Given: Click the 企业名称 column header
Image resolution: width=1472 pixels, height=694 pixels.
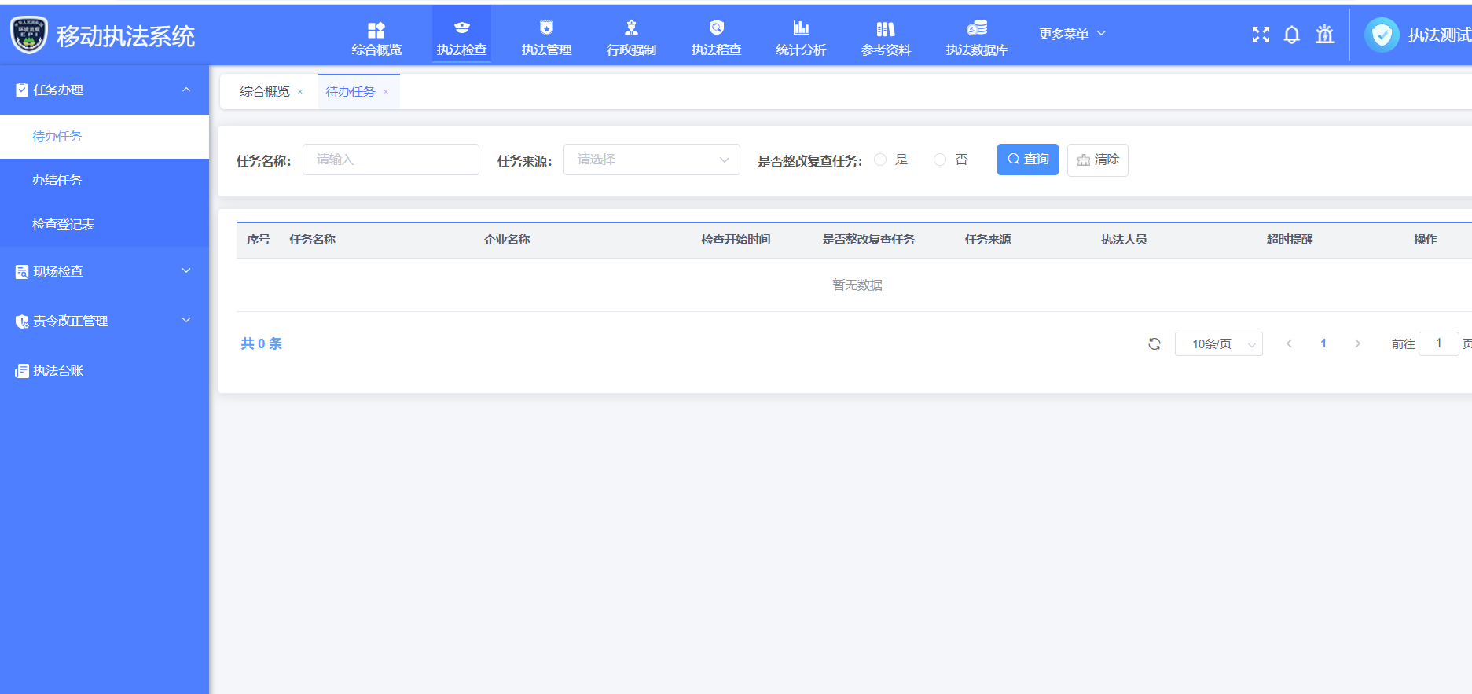Looking at the screenshot, I should pyautogui.click(x=507, y=240).
